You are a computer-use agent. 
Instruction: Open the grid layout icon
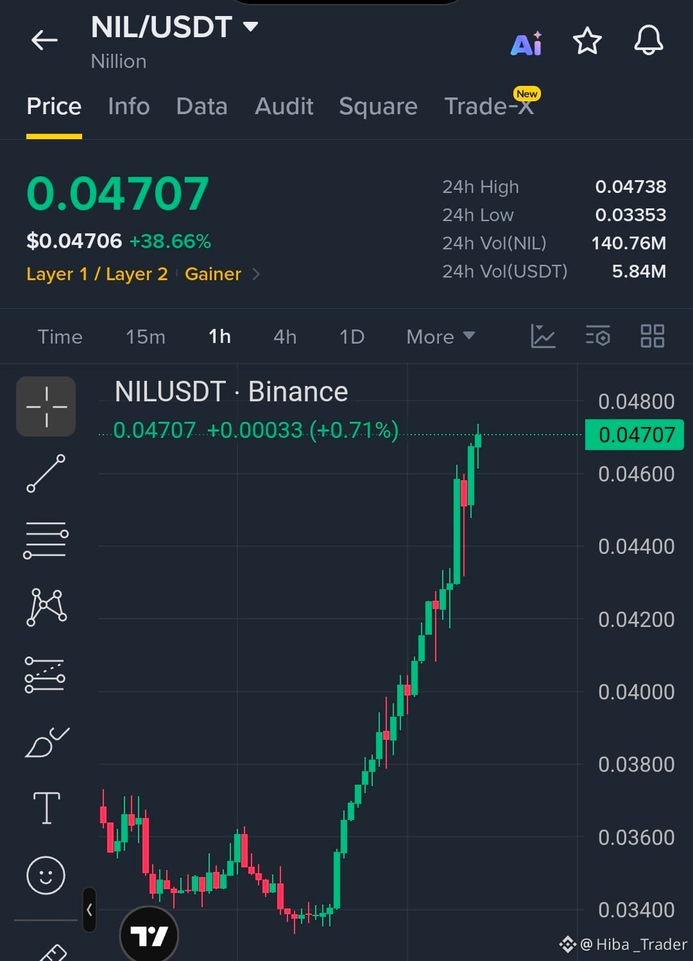point(653,336)
